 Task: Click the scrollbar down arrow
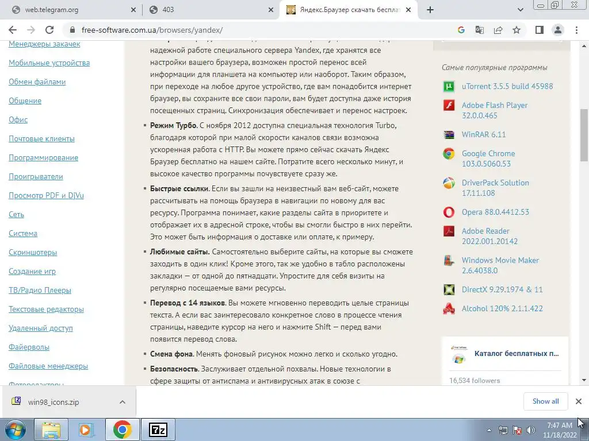coord(584,380)
